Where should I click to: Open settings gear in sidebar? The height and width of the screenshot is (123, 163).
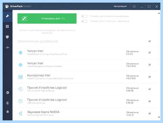click(x=8, y=93)
